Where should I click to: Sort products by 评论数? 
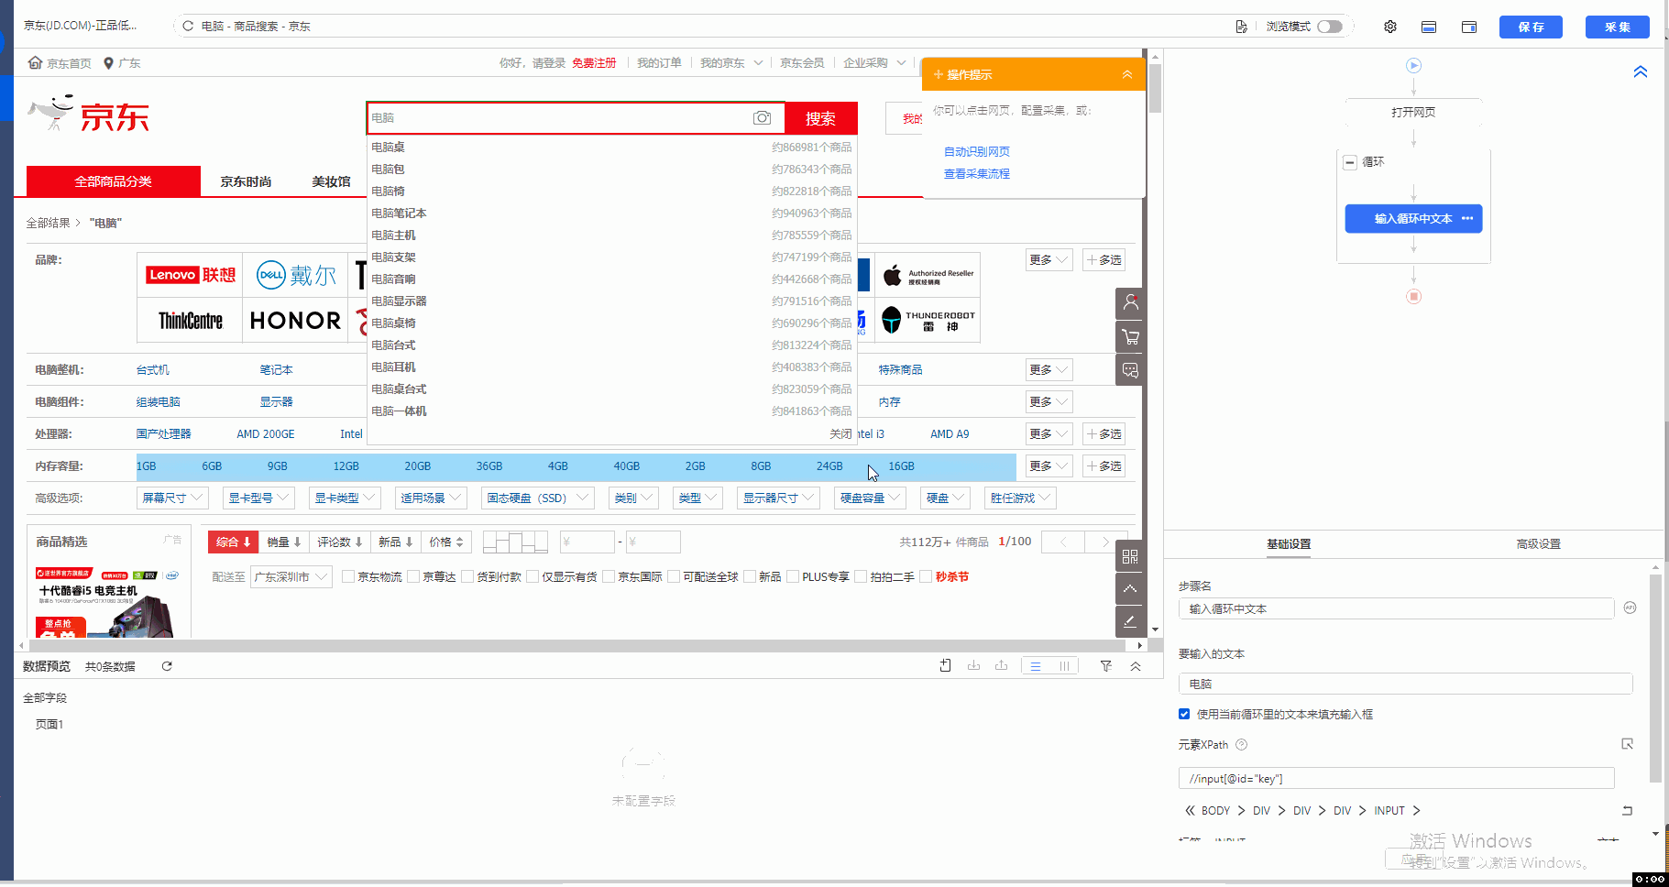tap(339, 542)
